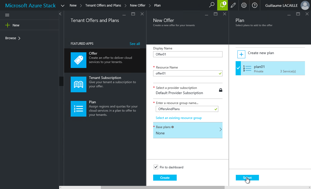Screen dimensions: 311x189
Task: Click the Create button
Action: tap(165, 178)
